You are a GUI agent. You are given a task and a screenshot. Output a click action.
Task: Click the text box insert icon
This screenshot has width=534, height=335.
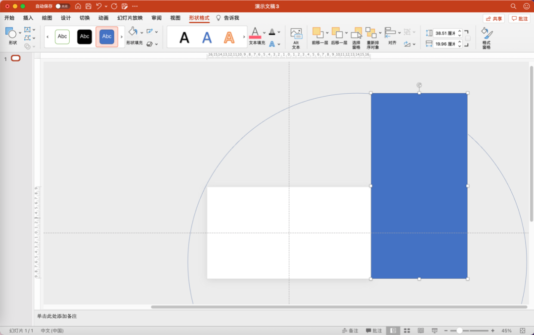(28, 30)
